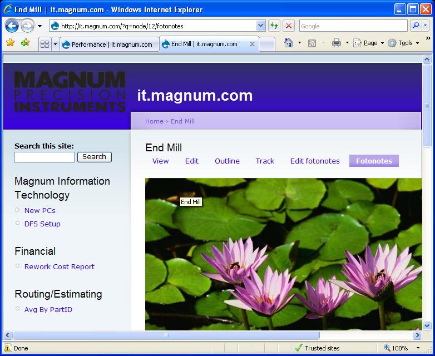This screenshot has height=356, width=435.
Task: Click the vertical scrollbar up arrow
Action: (x=427, y=59)
